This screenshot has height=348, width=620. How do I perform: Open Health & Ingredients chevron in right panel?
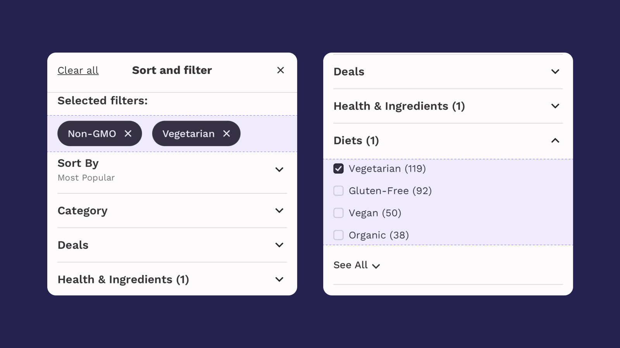555,106
